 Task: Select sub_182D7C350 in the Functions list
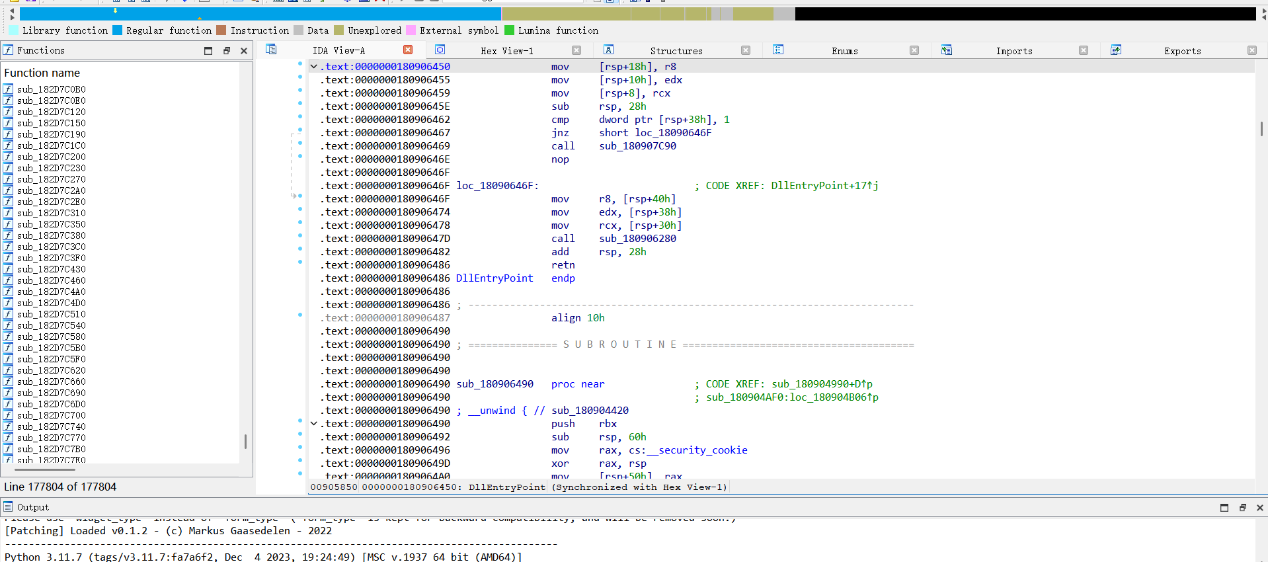[x=52, y=224]
